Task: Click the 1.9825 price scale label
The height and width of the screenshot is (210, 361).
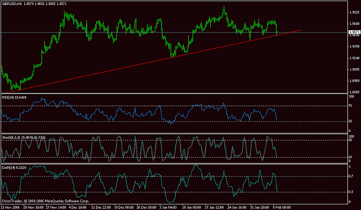Action: (x=354, y=12)
